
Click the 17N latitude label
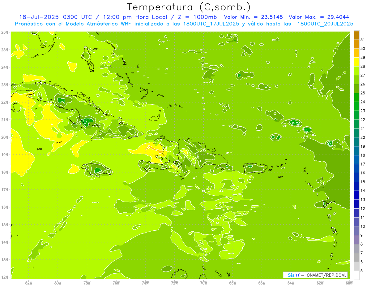click(x=5, y=190)
